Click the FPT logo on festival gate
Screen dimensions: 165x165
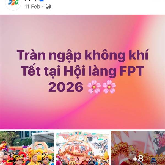(x=78, y=133)
